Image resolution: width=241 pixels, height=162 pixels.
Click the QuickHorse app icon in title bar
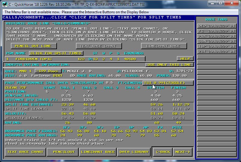5,4
